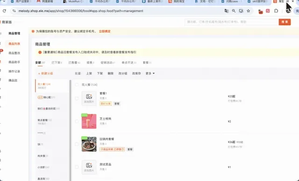Click + 新建分组 button
The image size is (299, 181).
[45, 73]
